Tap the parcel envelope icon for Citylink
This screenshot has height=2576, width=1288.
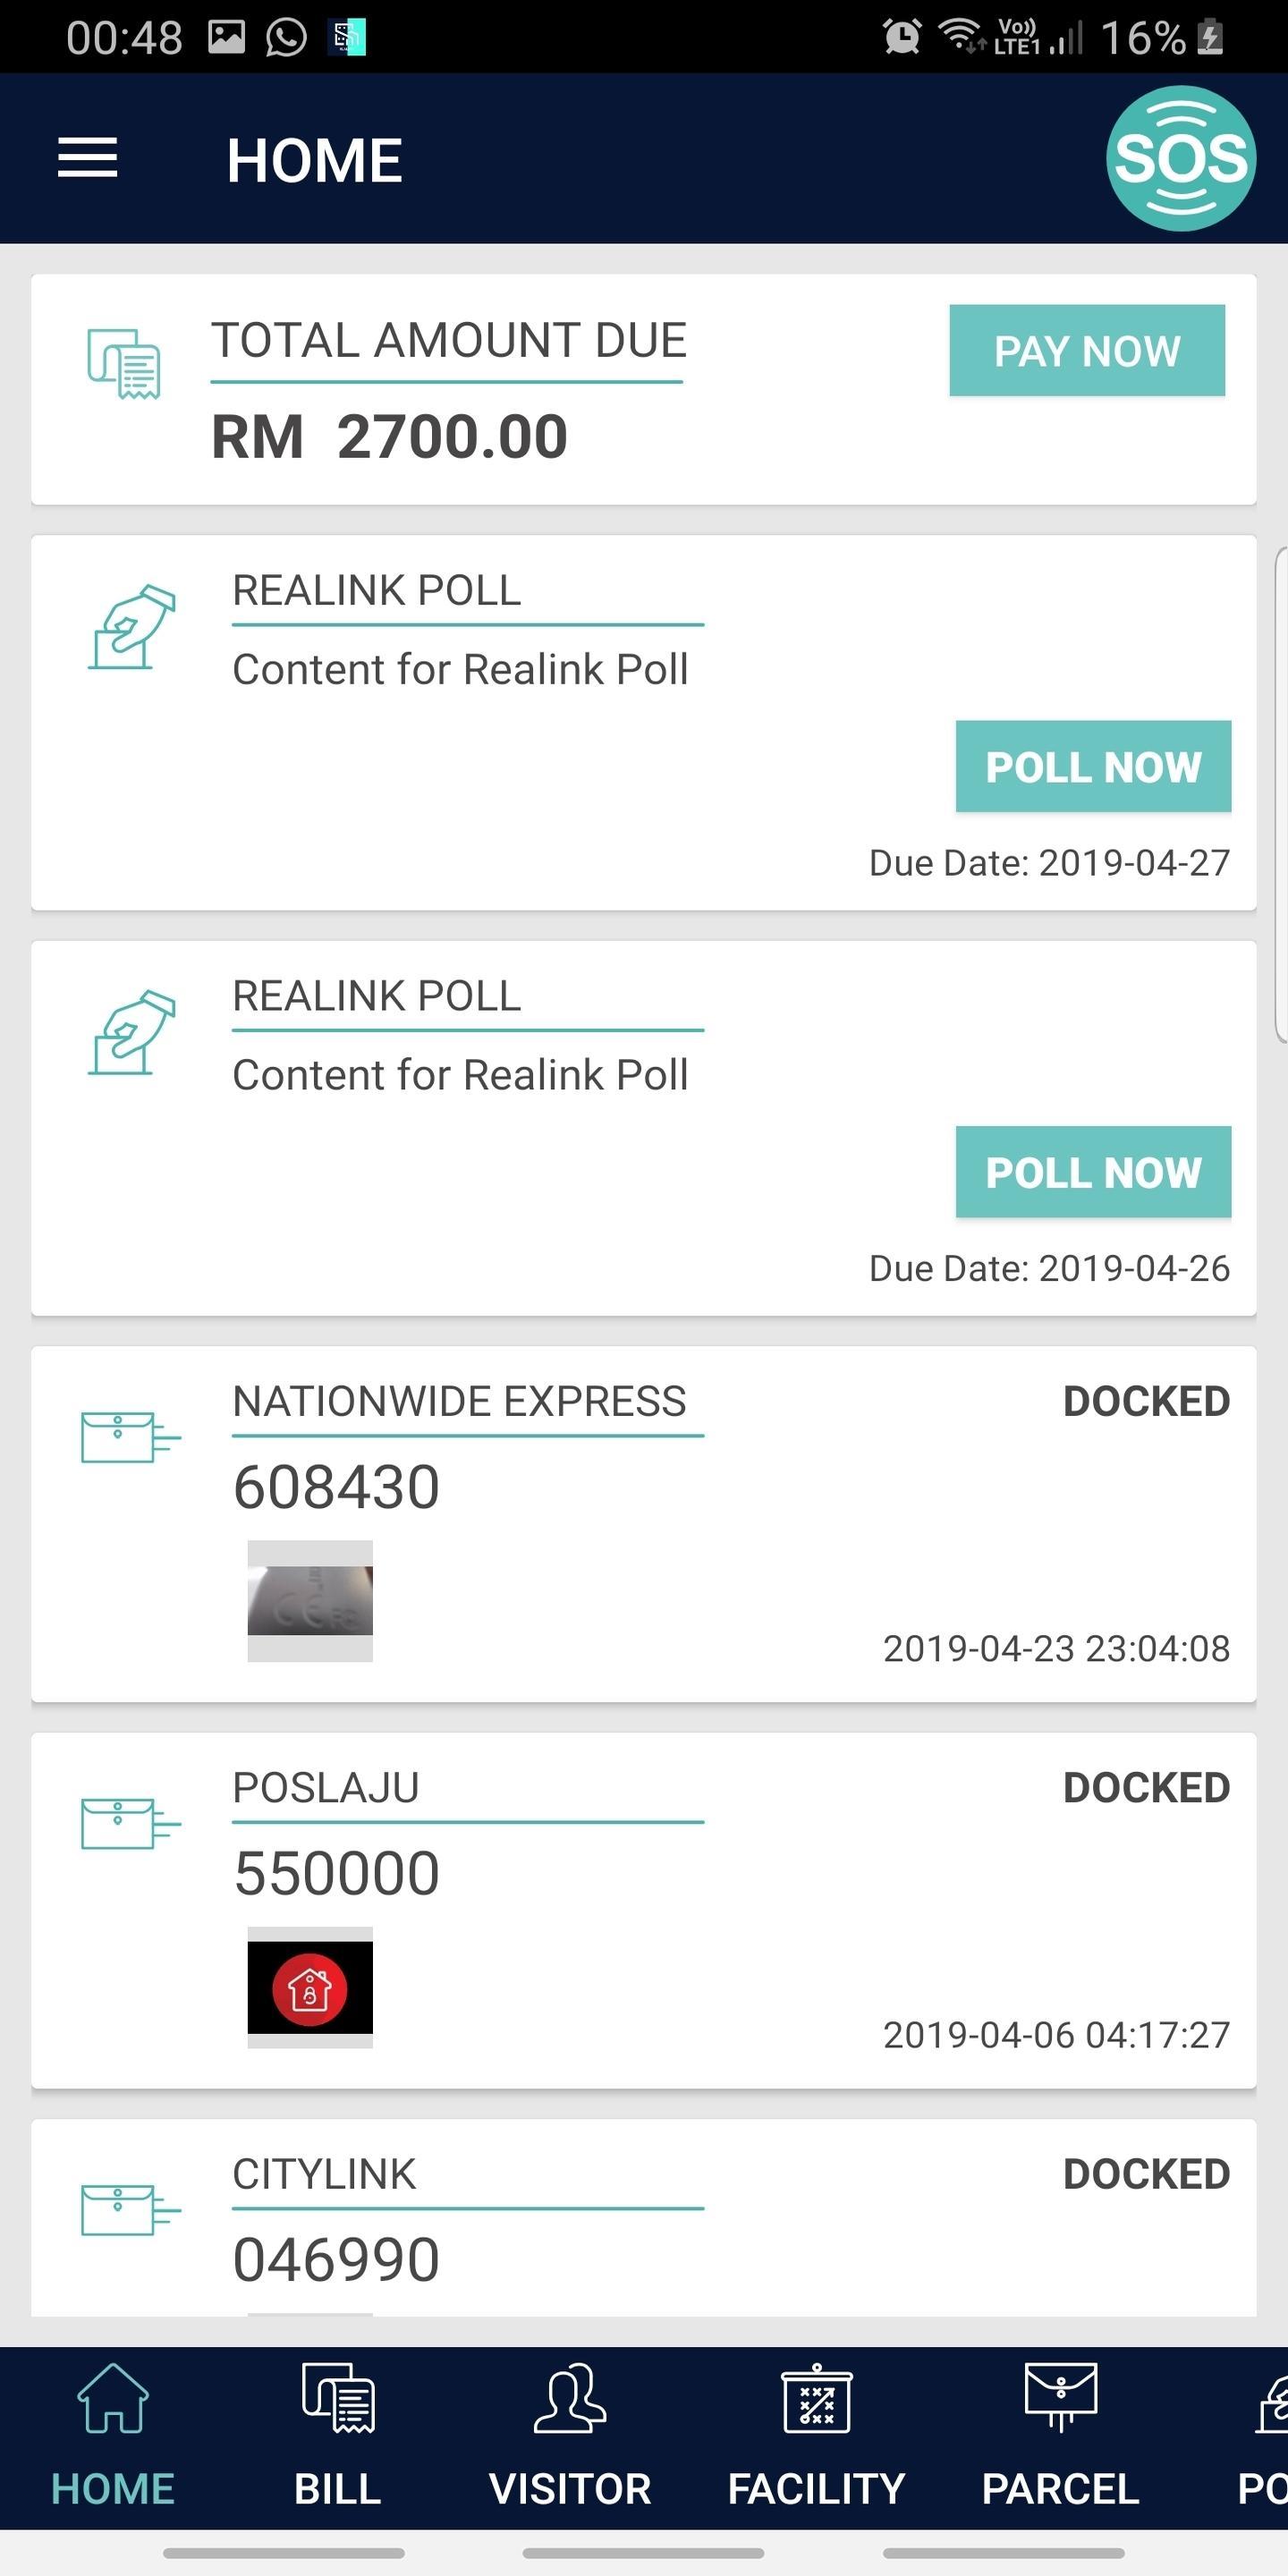pos(130,2208)
